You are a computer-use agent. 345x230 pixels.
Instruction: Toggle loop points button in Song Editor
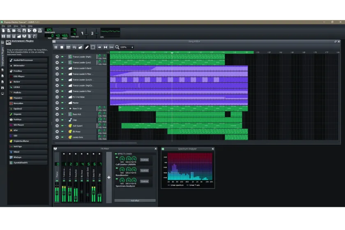click(106, 47)
